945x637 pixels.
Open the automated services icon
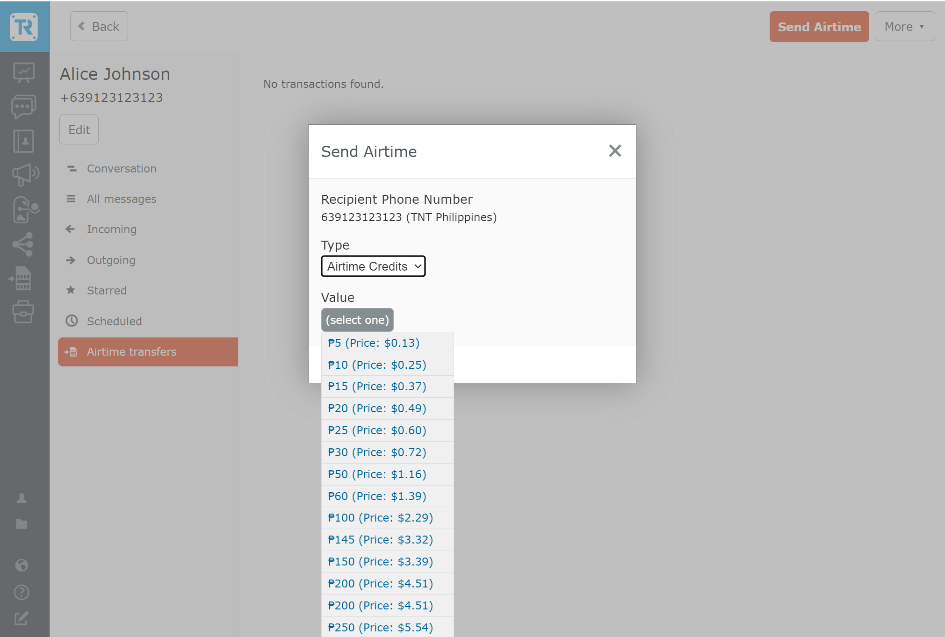[x=25, y=209]
